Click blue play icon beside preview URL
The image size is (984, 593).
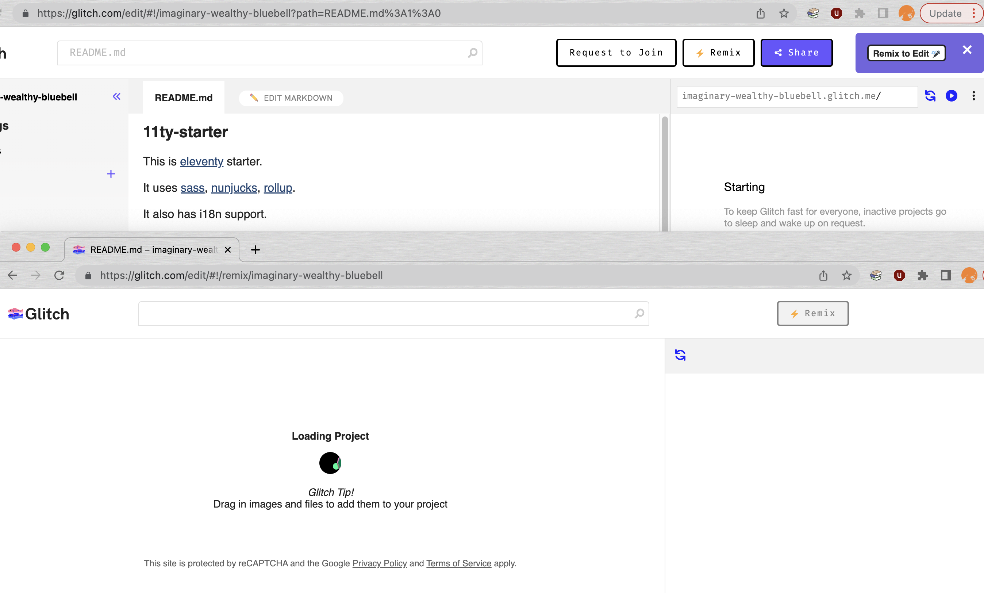coord(951,96)
